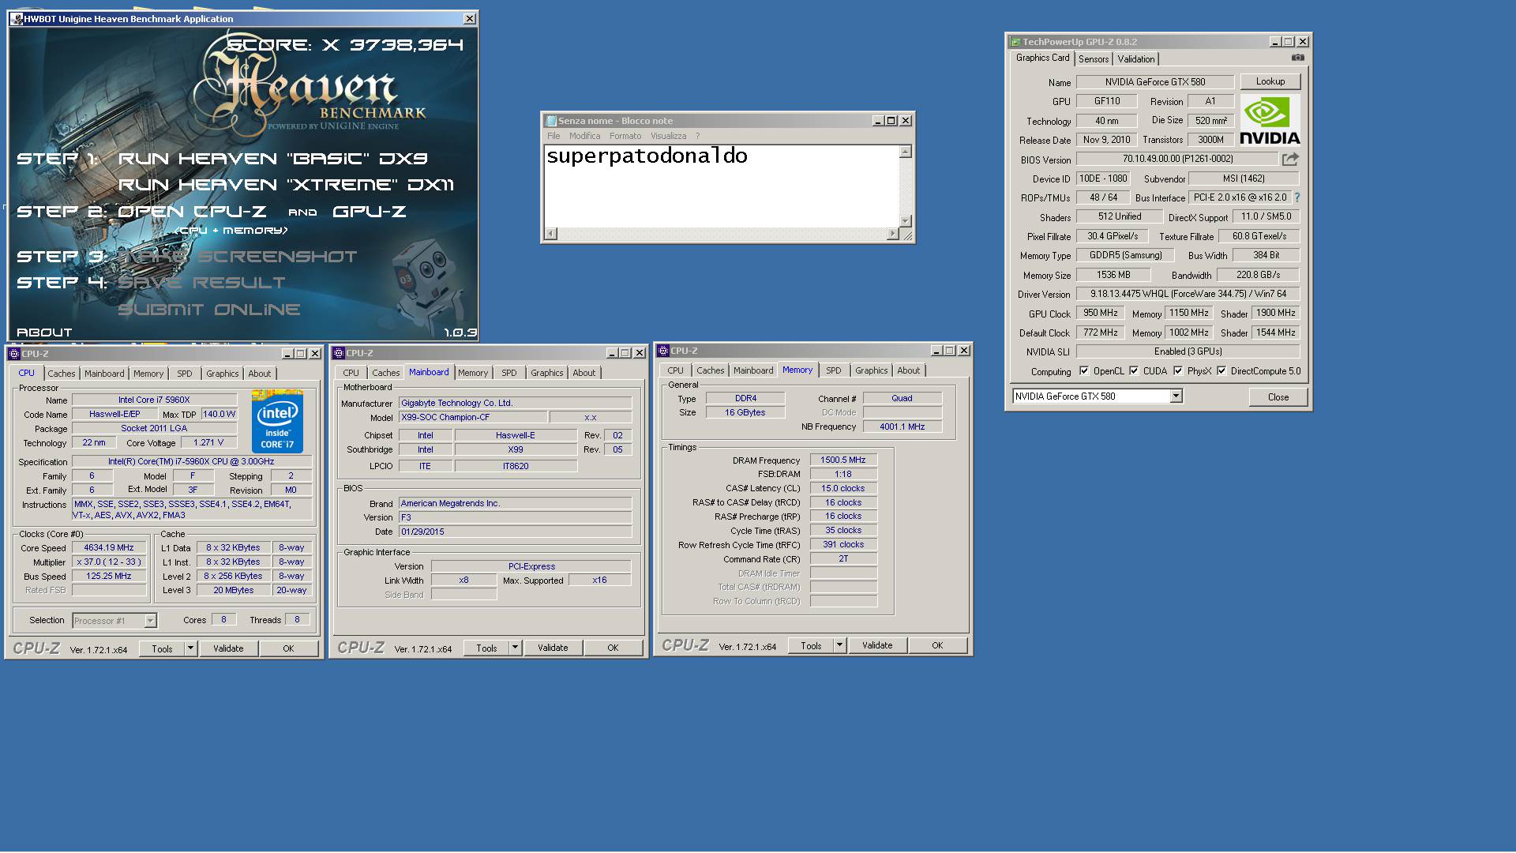Image resolution: width=1516 pixels, height=853 pixels.
Task: Click the NVIDIA GeForce GTX 580 name field
Action: [x=1154, y=82]
